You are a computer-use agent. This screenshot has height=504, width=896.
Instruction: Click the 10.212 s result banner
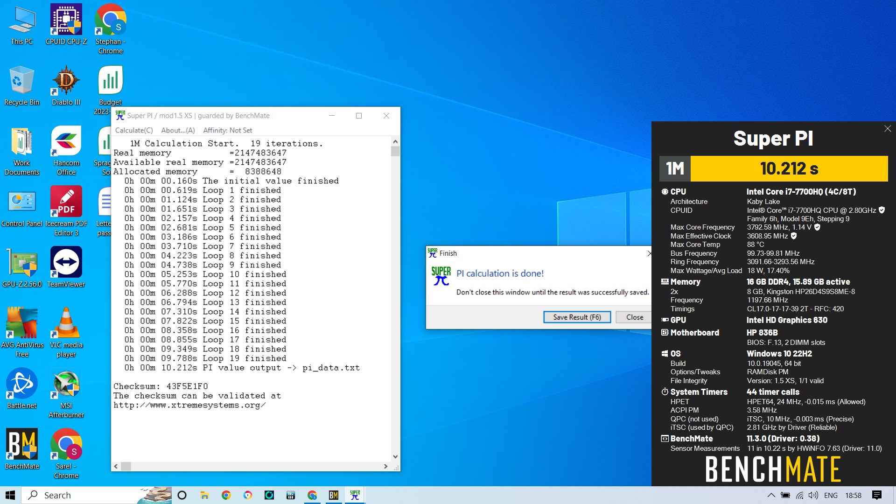pos(789,168)
